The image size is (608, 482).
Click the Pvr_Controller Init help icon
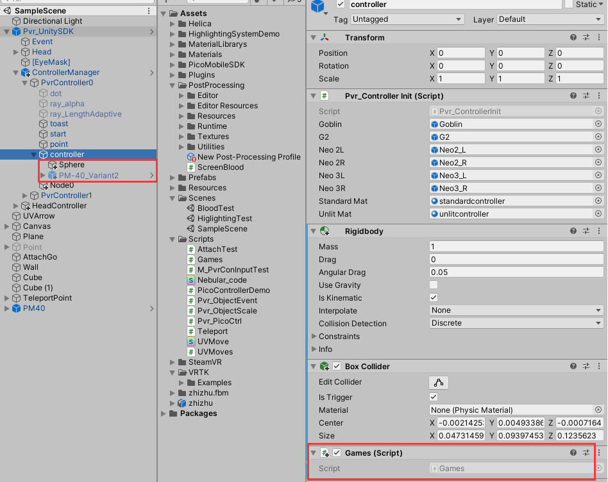573,96
